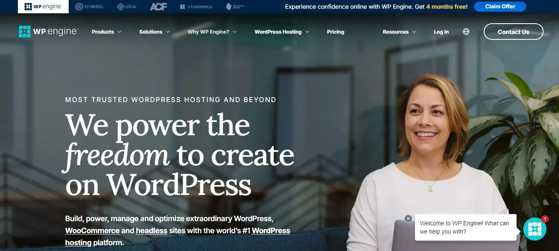The height and width of the screenshot is (251, 559).
Task: Open the Flywheel brand site
Action: click(x=89, y=6)
